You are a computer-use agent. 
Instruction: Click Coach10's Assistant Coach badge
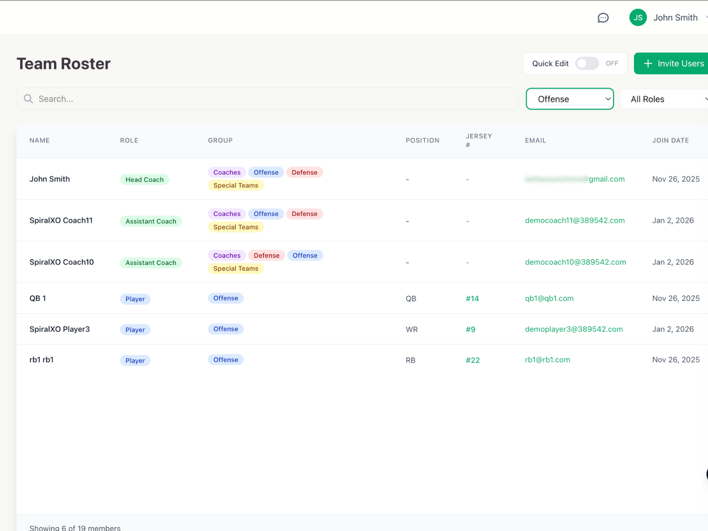point(150,263)
